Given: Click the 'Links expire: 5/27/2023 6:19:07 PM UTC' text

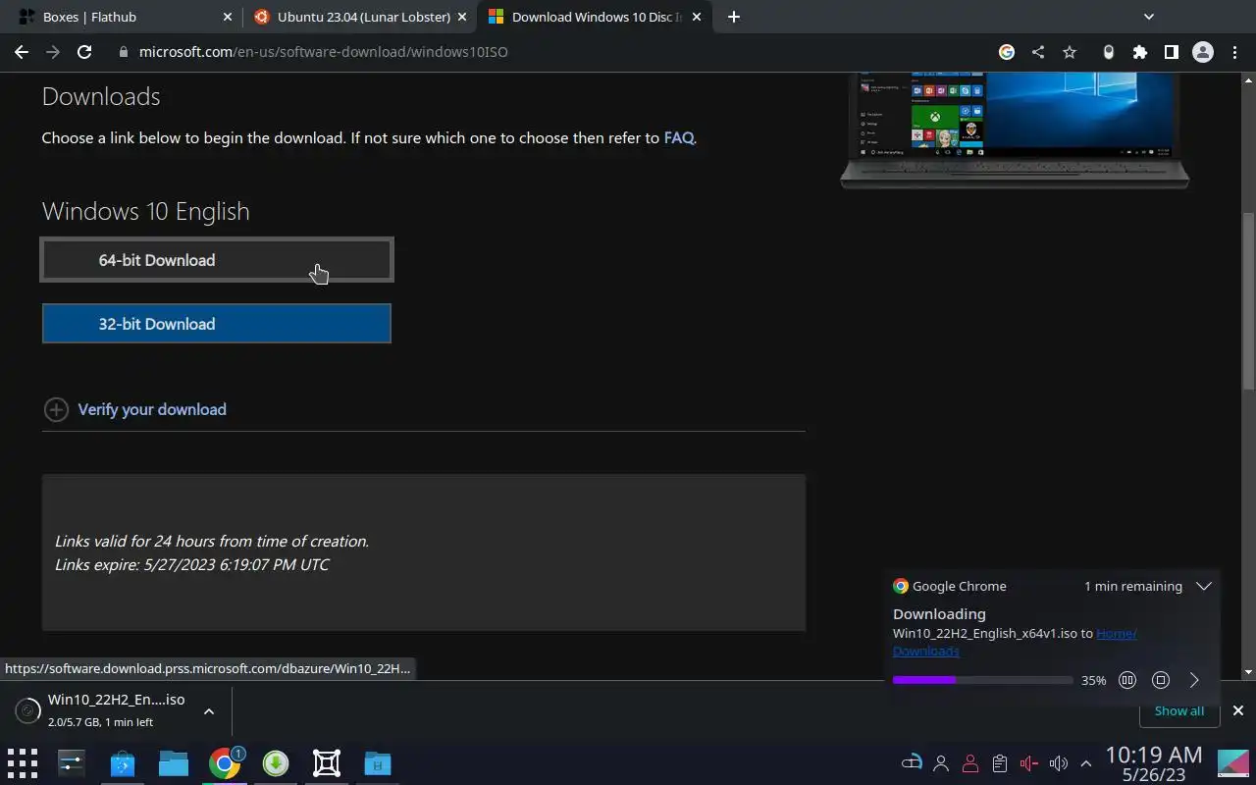Looking at the screenshot, I should (192, 564).
